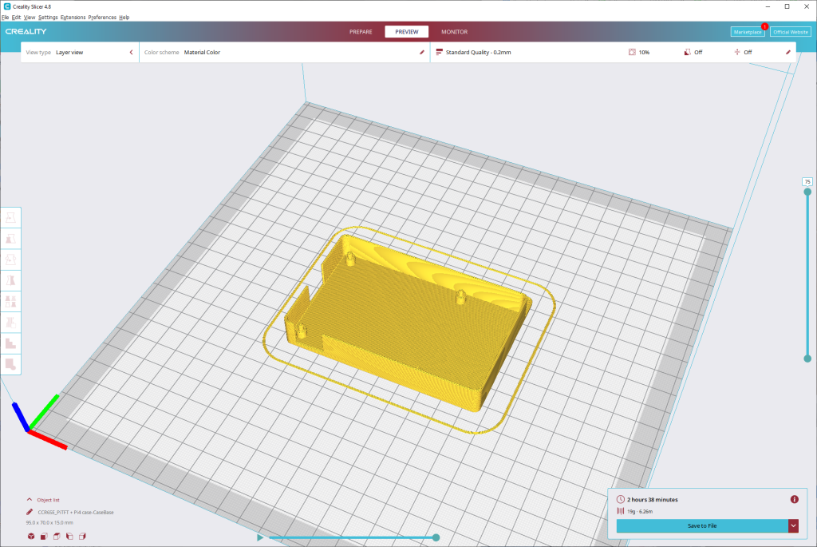Select the Rotate tool in left toolbar
Image resolution: width=817 pixels, height=547 pixels.
[10, 260]
